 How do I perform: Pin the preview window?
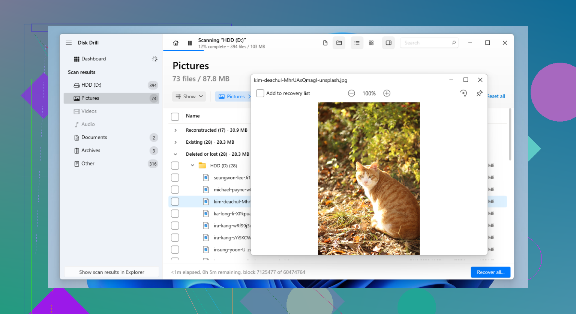pos(479,93)
